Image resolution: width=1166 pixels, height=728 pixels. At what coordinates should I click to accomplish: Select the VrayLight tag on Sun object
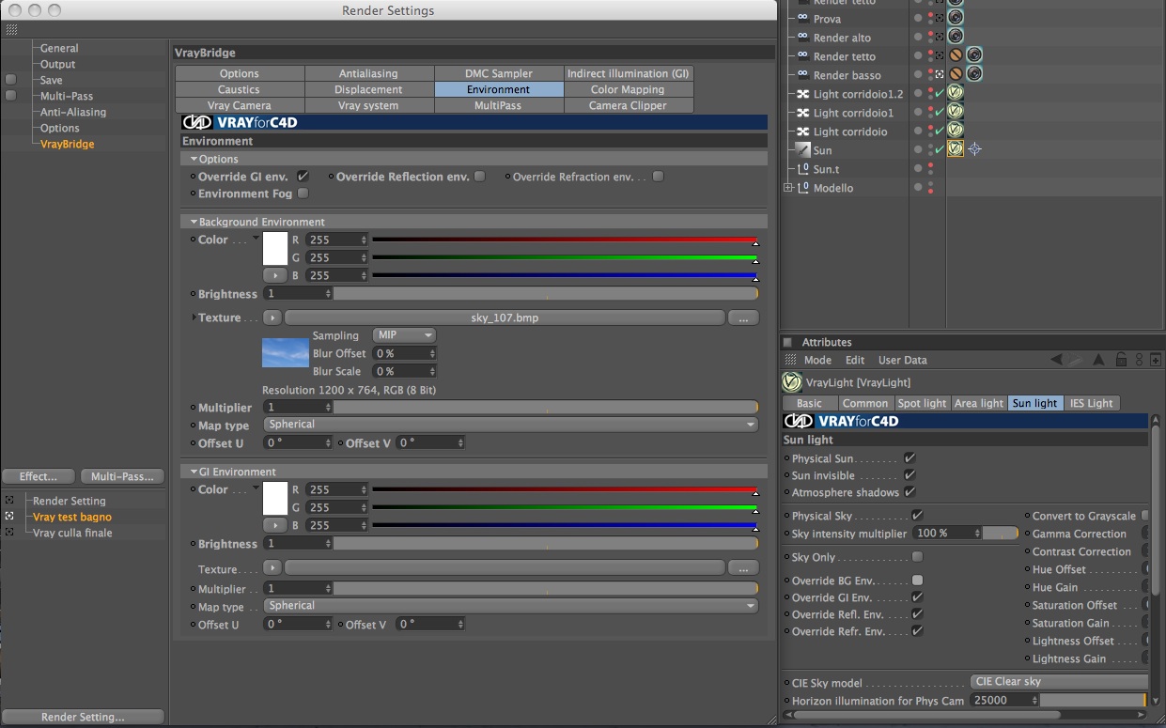pos(956,148)
